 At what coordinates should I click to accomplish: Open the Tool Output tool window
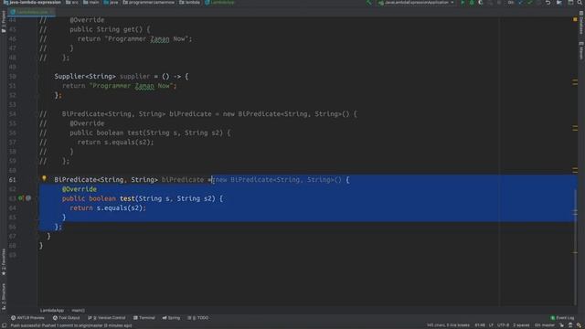[67, 318]
